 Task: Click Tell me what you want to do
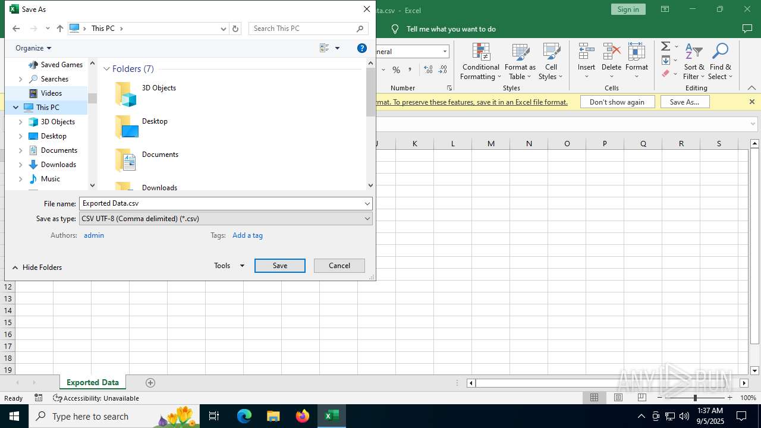(x=451, y=29)
